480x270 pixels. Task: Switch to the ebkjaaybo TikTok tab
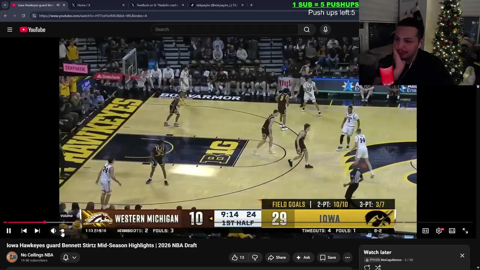217,5
